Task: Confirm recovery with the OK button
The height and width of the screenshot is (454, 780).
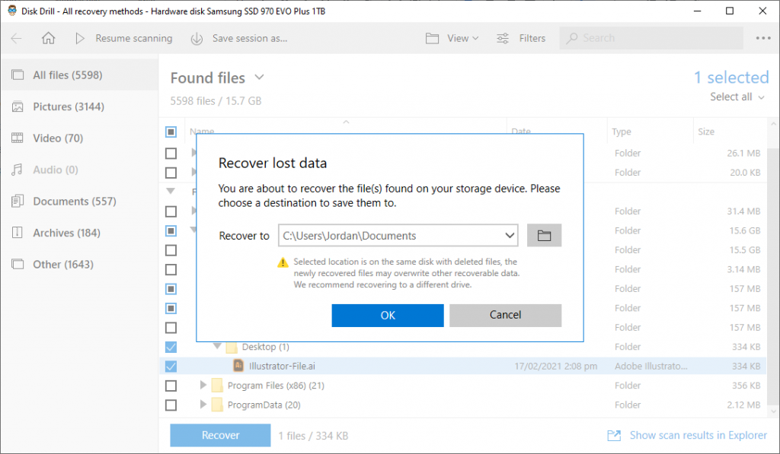Action: coord(388,316)
